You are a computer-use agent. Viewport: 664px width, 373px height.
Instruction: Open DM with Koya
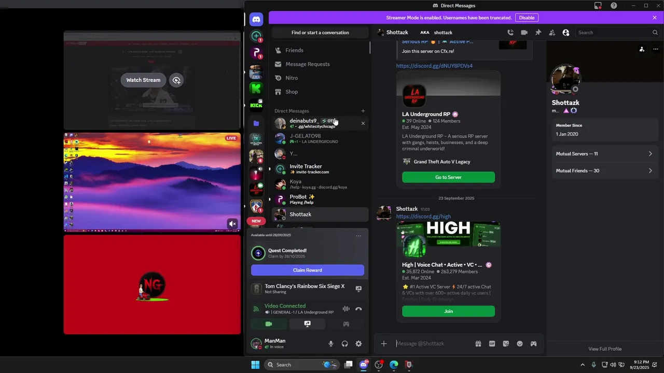(320, 184)
